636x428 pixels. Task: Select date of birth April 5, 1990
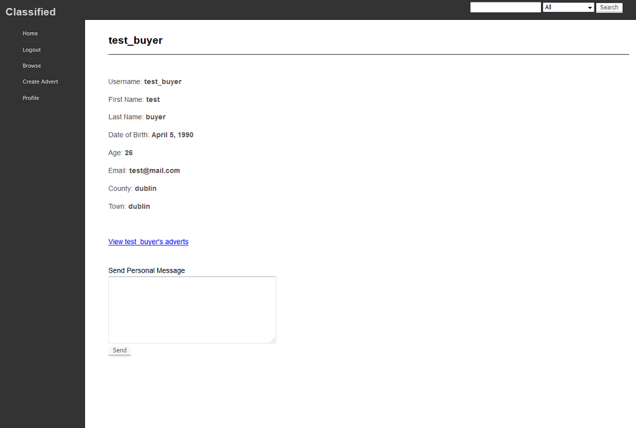(173, 135)
